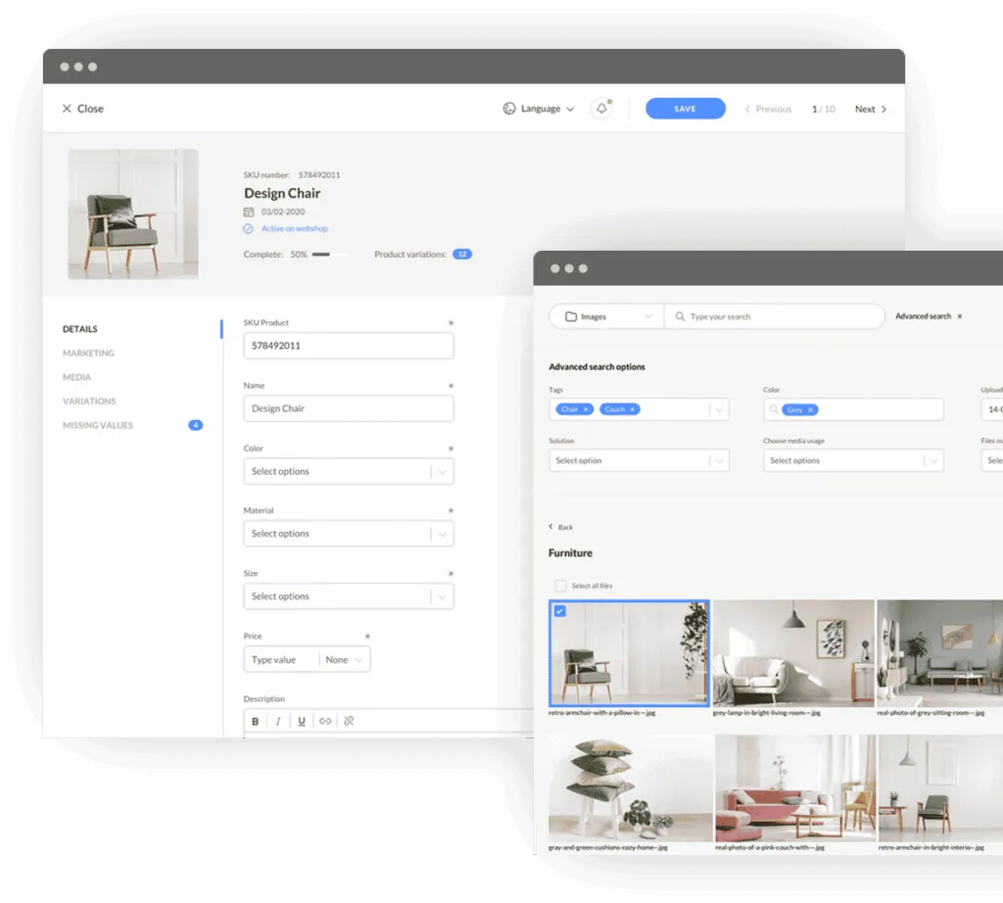
Task: Expand the Size select options dropdown
Action: tap(349, 596)
